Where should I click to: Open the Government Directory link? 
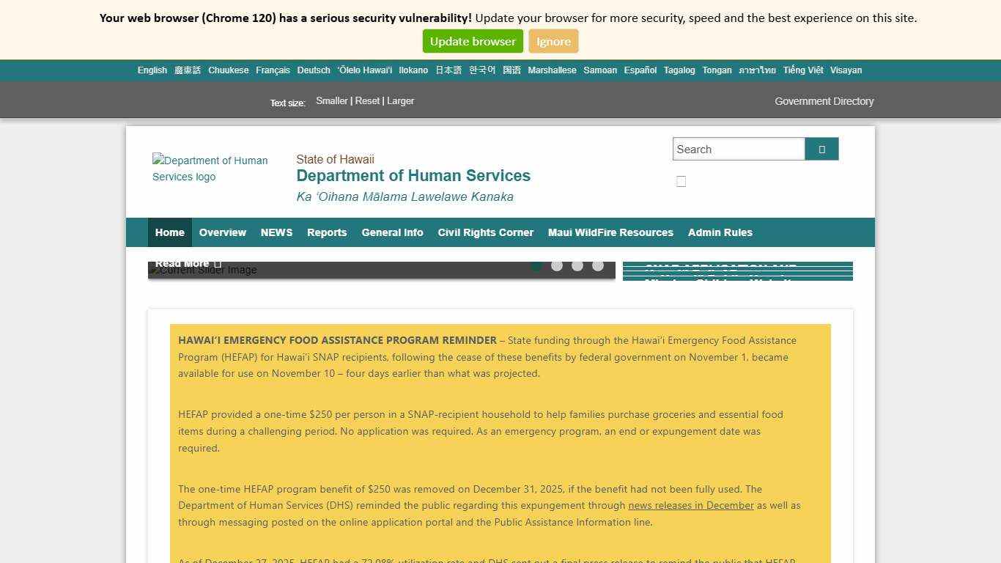tap(824, 100)
